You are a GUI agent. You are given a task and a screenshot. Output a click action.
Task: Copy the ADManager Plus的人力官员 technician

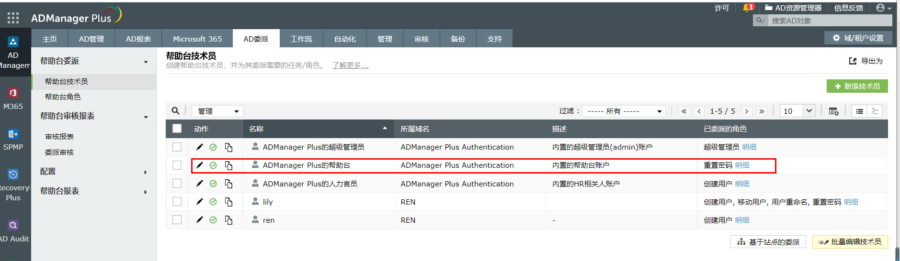(228, 184)
